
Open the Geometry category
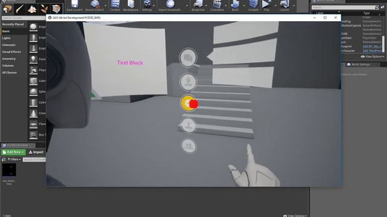pyautogui.click(x=9, y=59)
